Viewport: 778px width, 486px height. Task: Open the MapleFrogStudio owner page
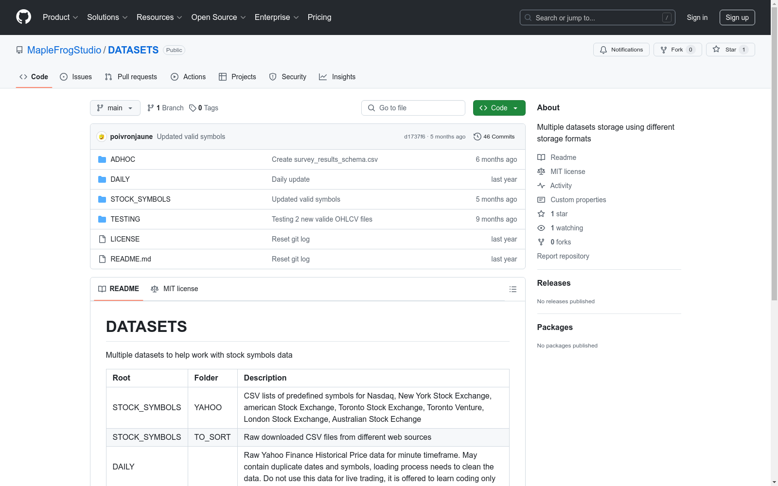(64, 50)
